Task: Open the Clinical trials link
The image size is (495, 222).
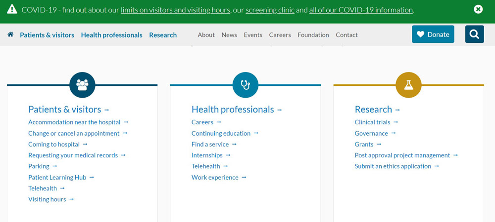Action: pos(372,122)
